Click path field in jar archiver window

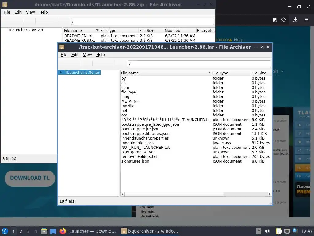(199, 64)
